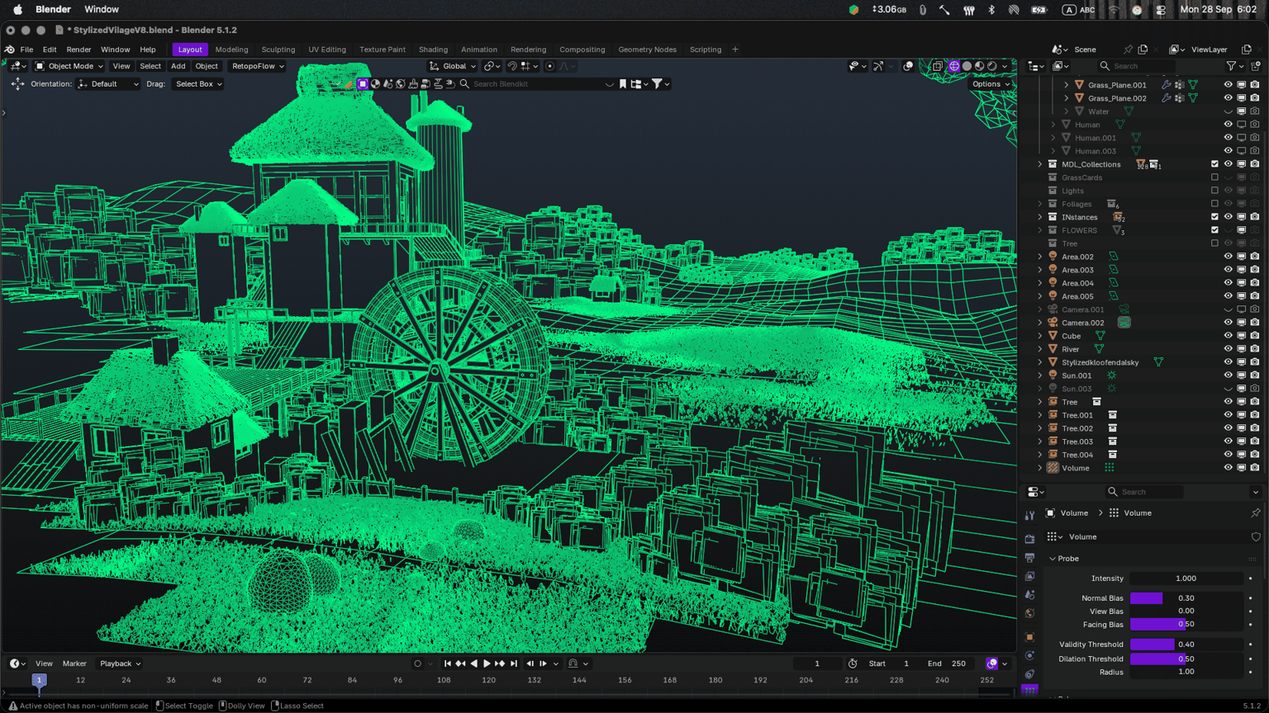
Task: Open the Tool properties tab
Action: click(1029, 516)
